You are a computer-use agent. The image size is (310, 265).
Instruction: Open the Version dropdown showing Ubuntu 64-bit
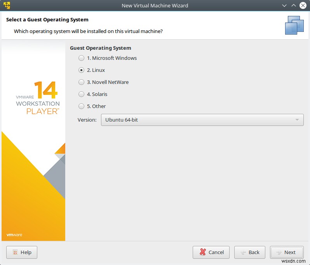pyautogui.click(x=202, y=120)
